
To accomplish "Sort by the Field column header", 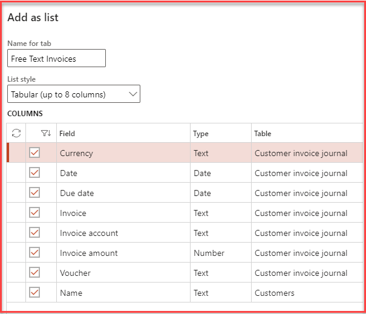I will coord(67,133).
